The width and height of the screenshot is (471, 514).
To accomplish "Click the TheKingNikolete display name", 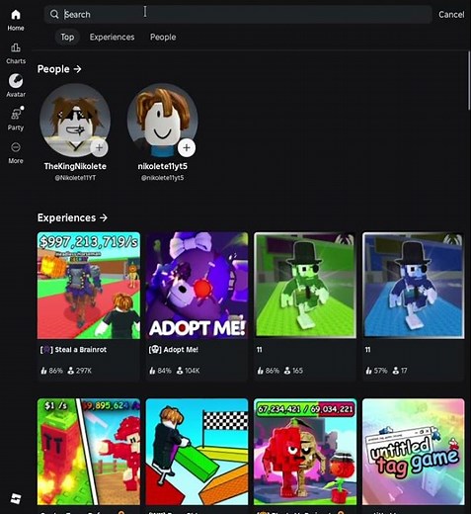I will 75,166.
